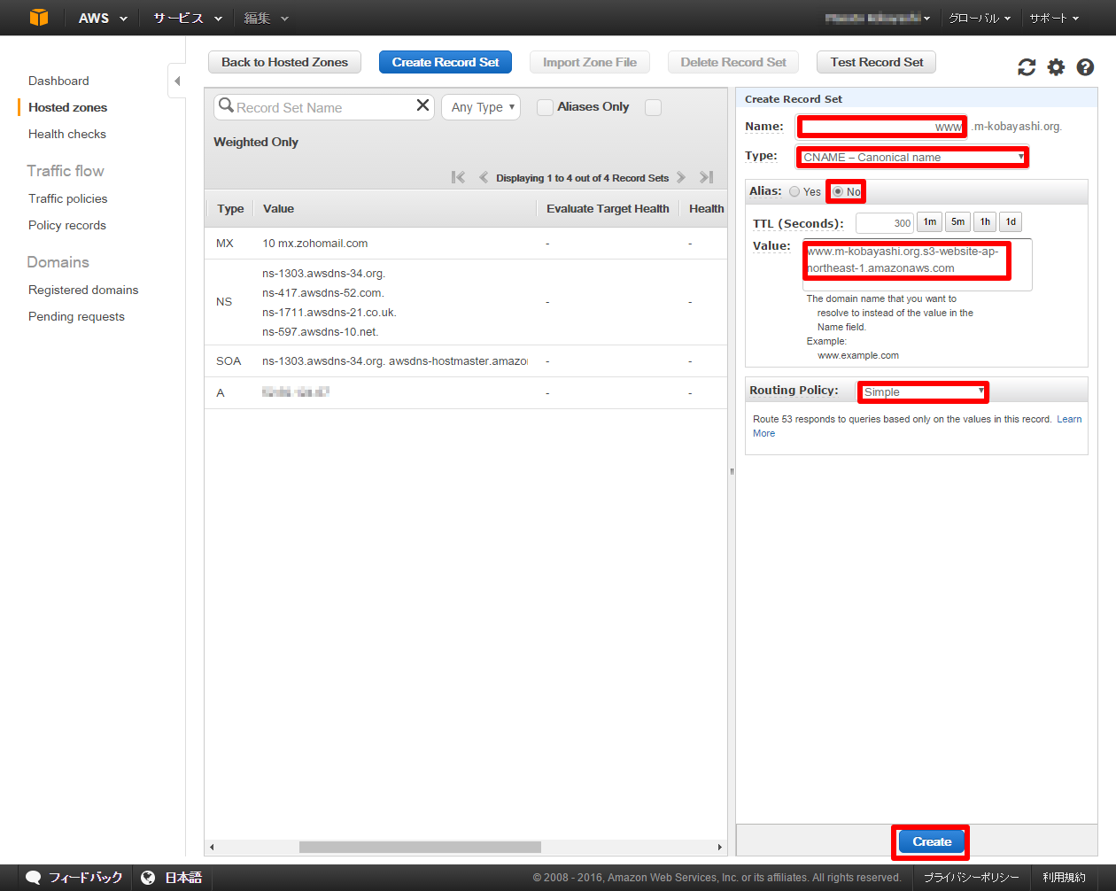1116x891 pixels.
Task: Select the A record row
Action: coord(466,393)
